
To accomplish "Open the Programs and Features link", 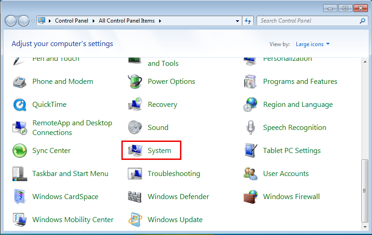I will coord(300,82).
